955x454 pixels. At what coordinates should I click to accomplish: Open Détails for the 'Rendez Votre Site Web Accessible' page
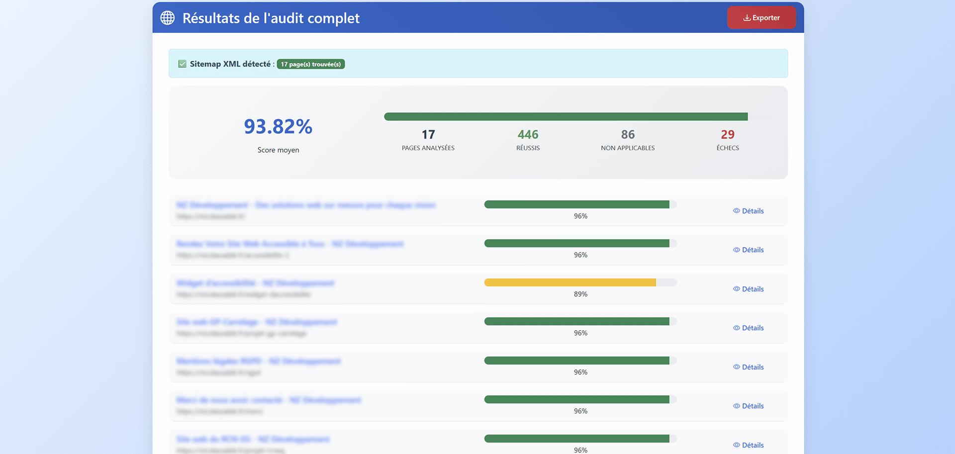[749, 250]
